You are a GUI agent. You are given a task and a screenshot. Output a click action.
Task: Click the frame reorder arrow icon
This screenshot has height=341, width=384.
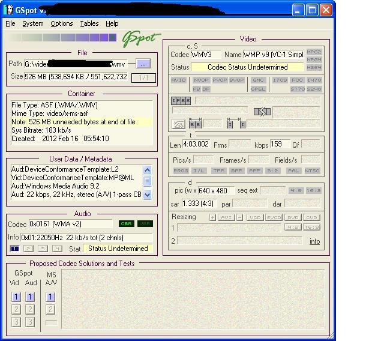[262, 112]
